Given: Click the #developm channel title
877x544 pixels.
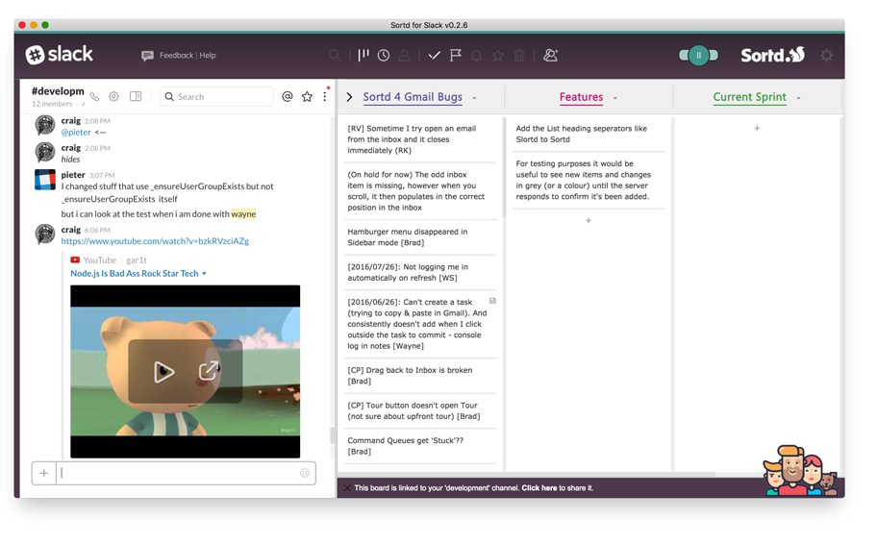Looking at the screenshot, I should tap(58, 91).
